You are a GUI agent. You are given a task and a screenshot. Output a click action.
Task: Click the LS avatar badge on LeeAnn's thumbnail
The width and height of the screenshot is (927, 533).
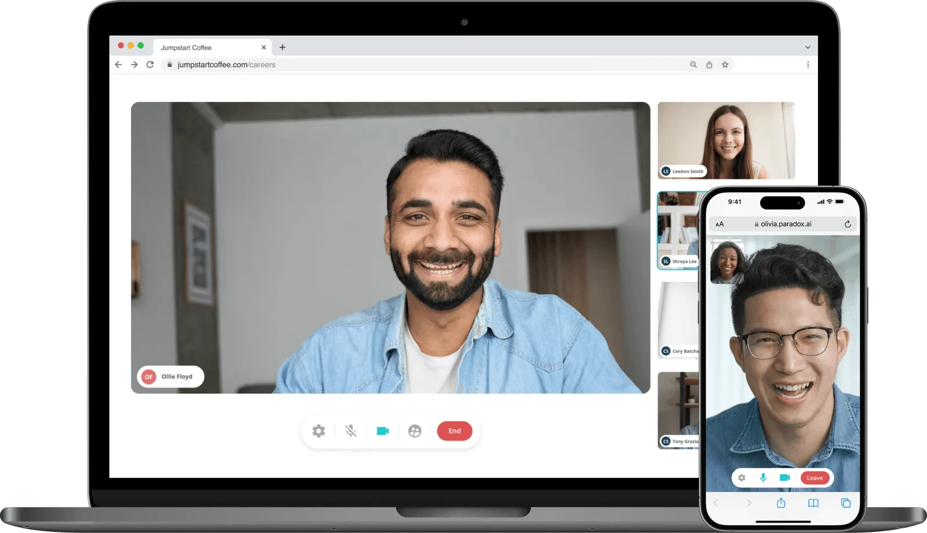pyautogui.click(x=666, y=171)
